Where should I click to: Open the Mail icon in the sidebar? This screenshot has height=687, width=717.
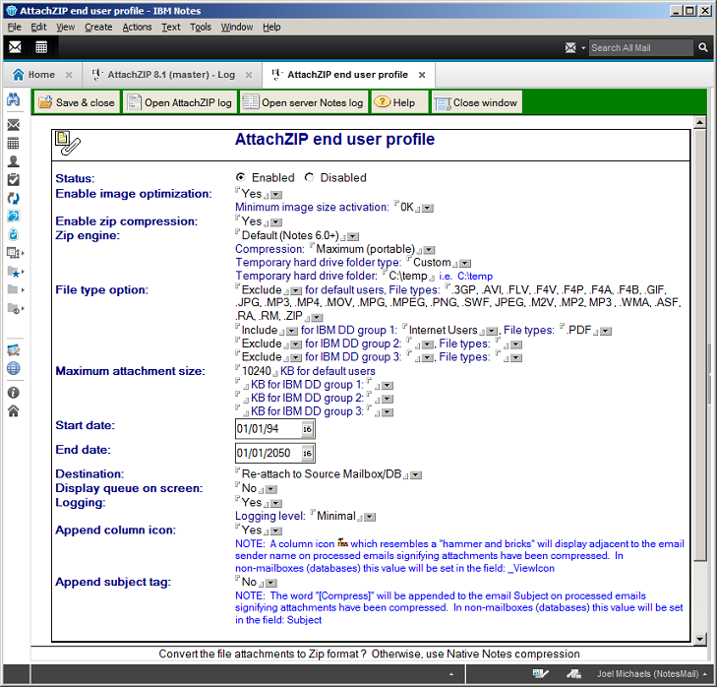tap(14, 125)
